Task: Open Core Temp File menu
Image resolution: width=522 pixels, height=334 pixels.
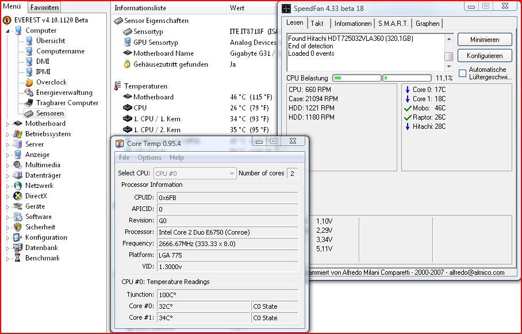Action: point(124,158)
